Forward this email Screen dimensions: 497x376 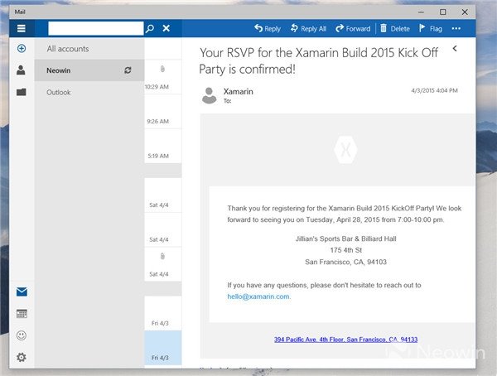coord(353,28)
